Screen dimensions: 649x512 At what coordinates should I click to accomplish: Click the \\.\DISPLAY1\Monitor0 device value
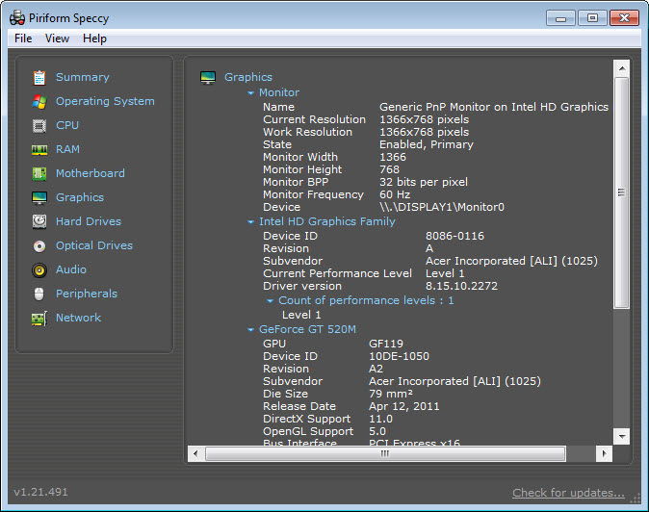[x=442, y=207]
